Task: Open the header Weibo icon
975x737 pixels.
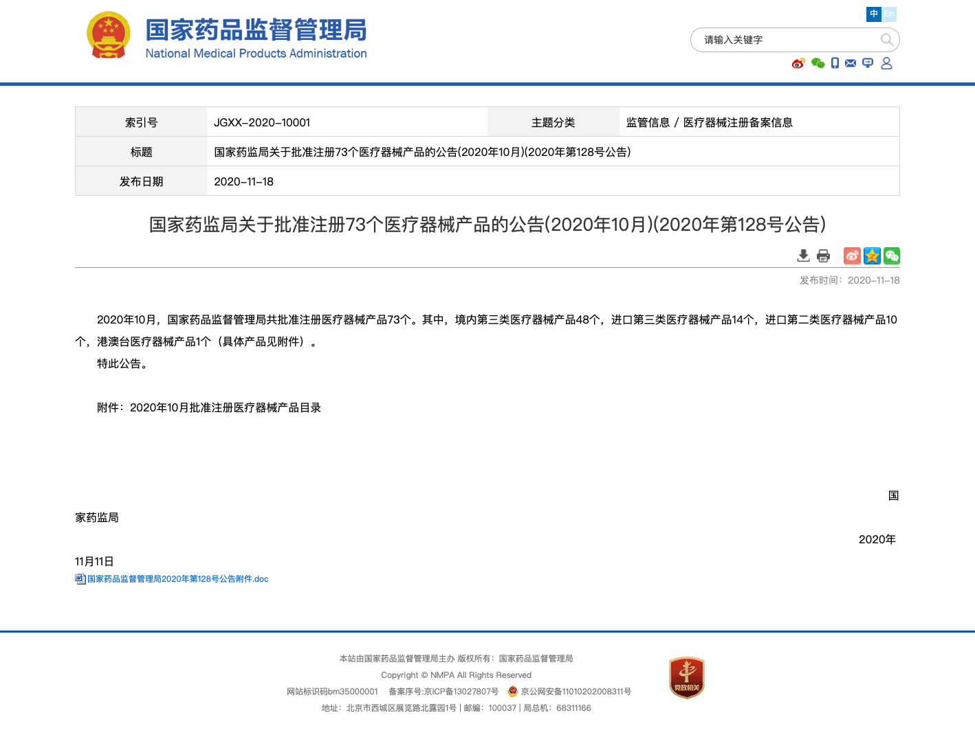Action: point(798,63)
